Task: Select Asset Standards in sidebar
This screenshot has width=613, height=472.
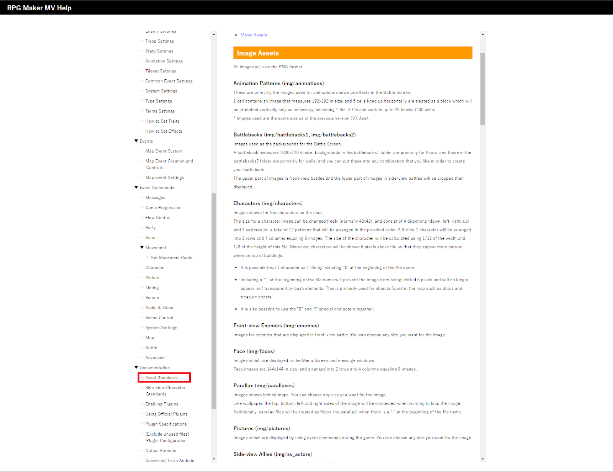Action: coord(161,377)
